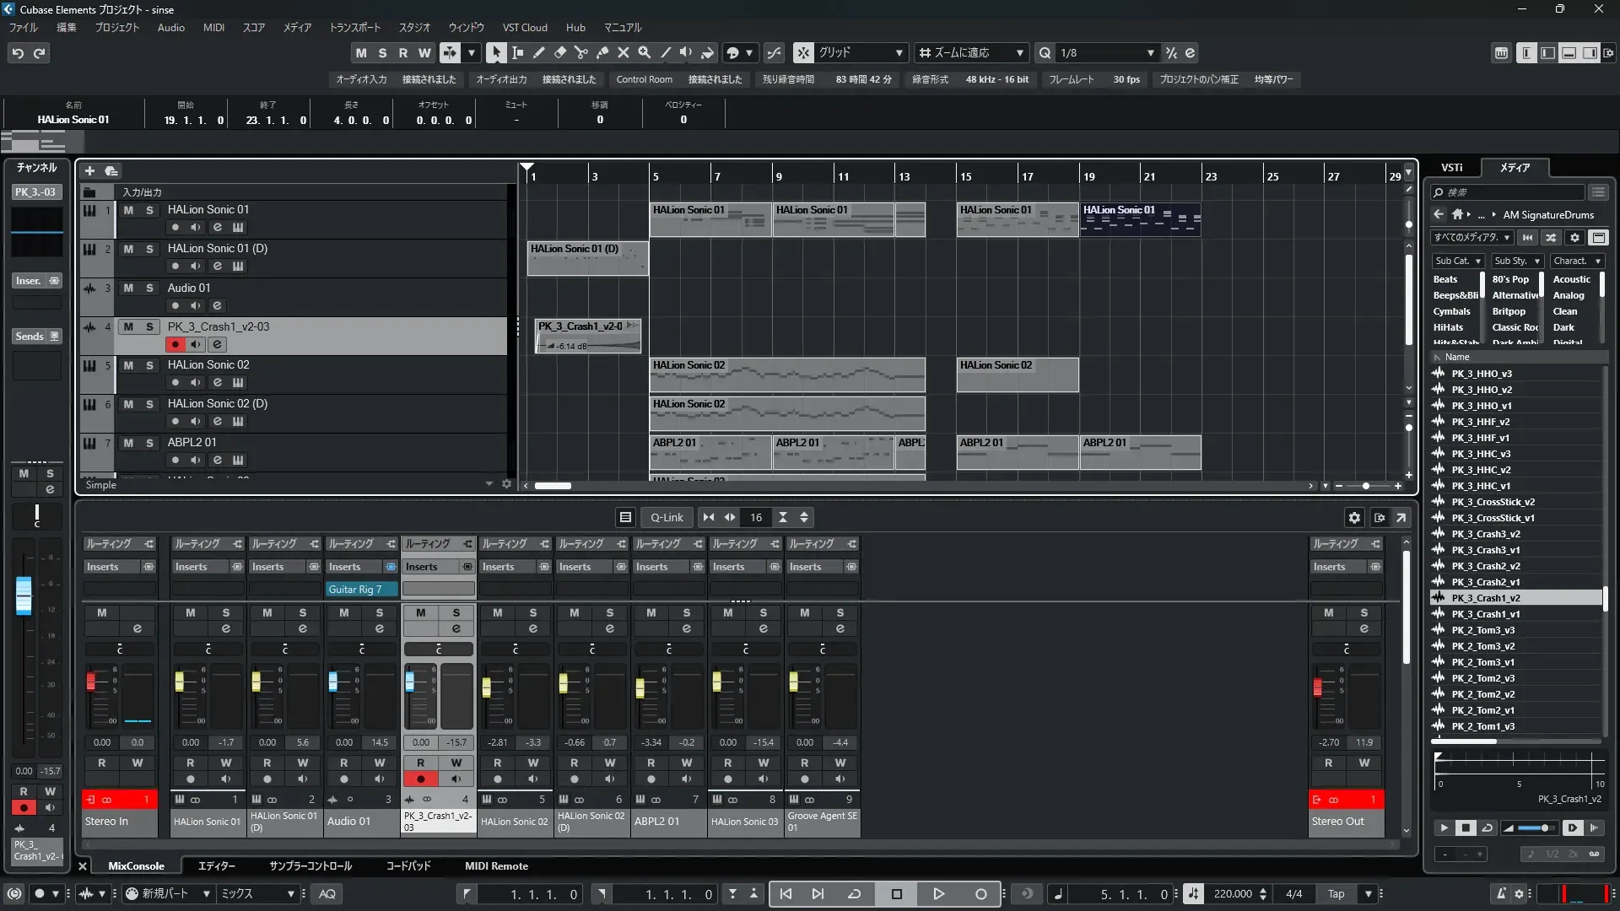This screenshot has height=911, width=1620.
Task: Click the Add Track plus icon
Action: tap(90, 171)
